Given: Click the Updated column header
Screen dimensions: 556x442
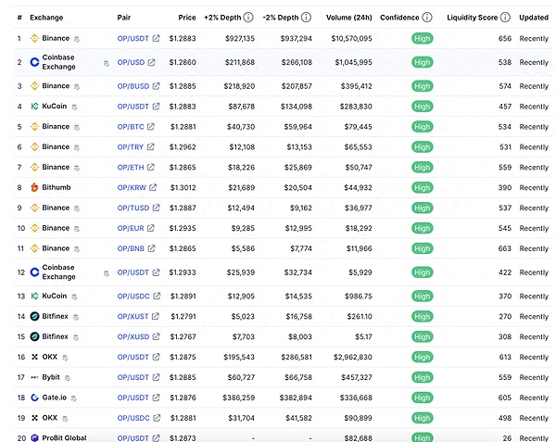Looking at the screenshot, I should [533, 18].
